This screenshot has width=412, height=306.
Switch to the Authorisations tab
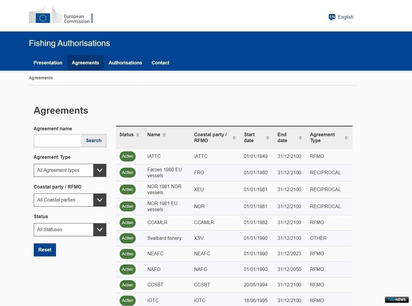[125, 63]
